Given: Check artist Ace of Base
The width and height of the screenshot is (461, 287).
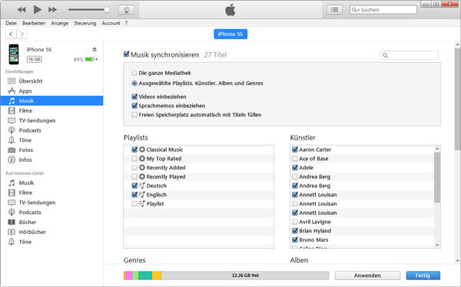Looking at the screenshot, I should coord(295,159).
